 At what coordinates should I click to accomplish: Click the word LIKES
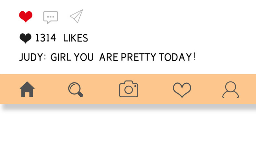76,38
